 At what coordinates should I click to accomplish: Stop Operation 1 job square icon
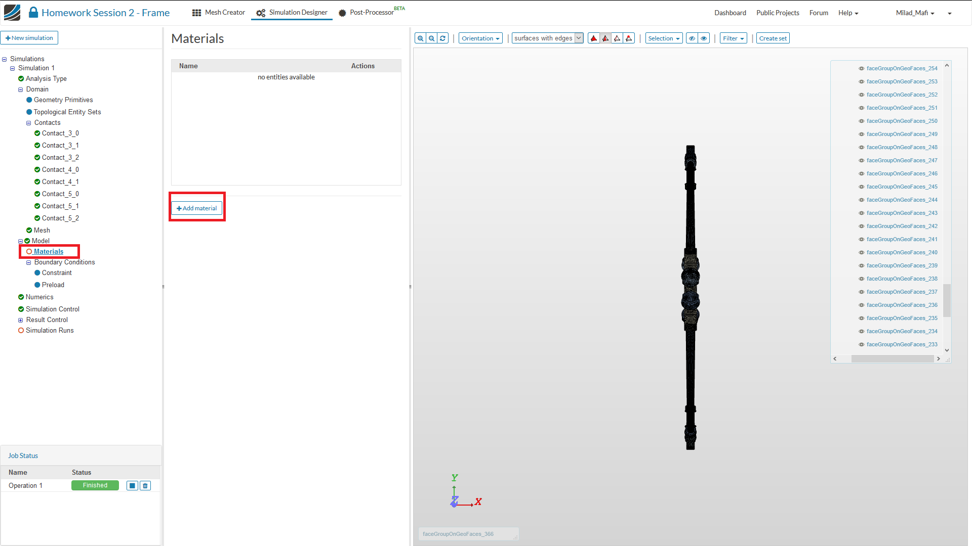(x=132, y=486)
